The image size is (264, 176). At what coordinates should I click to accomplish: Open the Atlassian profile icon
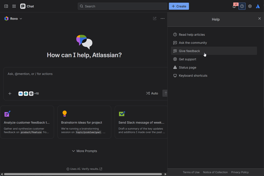click(258, 6)
